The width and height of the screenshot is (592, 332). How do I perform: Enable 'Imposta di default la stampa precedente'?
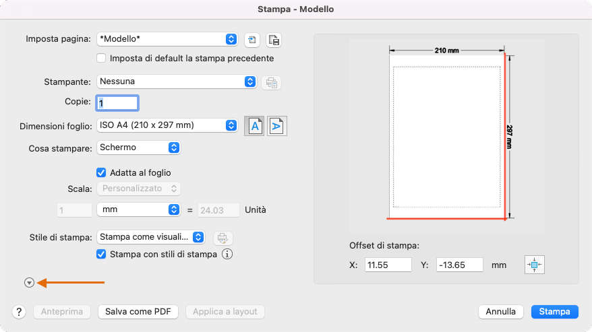click(102, 59)
